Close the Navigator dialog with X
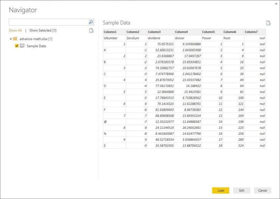The image size is (280, 199). click(276, 4)
